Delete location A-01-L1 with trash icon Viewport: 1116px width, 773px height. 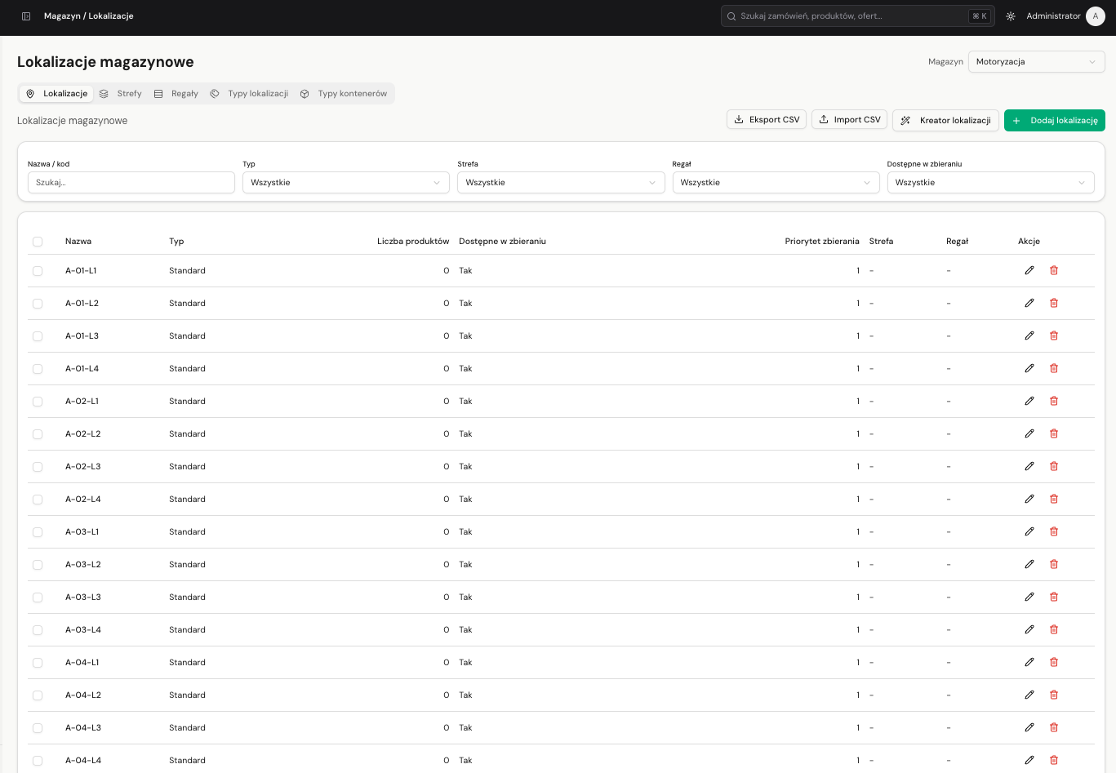click(x=1054, y=270)
